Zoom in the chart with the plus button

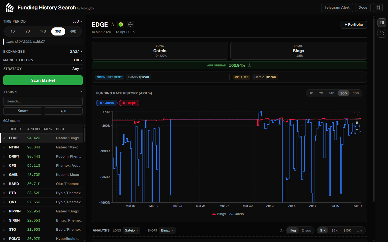pos(357,115)
